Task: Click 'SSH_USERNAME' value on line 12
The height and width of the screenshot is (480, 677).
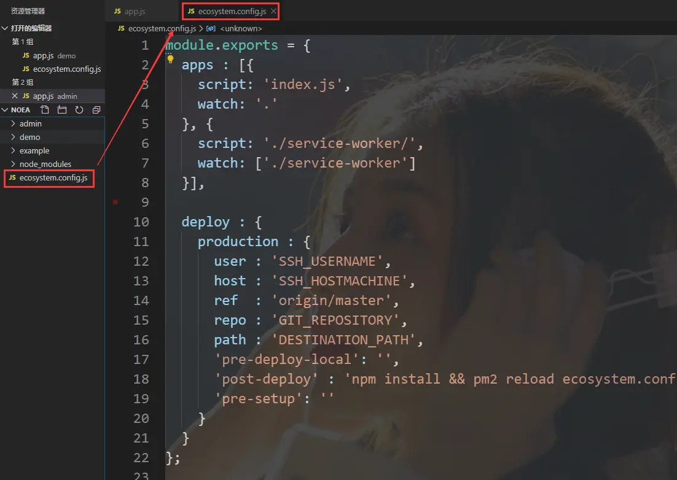Action: point(327,261)
